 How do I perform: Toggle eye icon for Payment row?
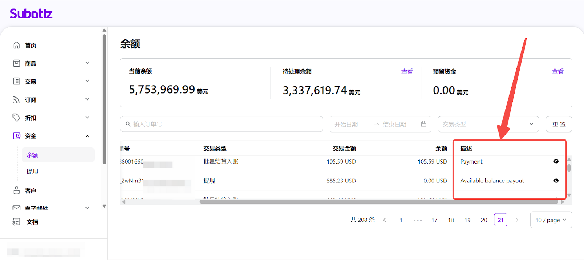pyautogui.click(x=556, y=161)
